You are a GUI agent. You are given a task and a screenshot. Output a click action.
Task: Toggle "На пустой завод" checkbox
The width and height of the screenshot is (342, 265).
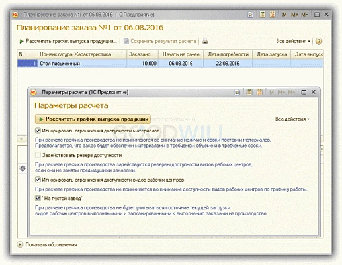(38, 198)
